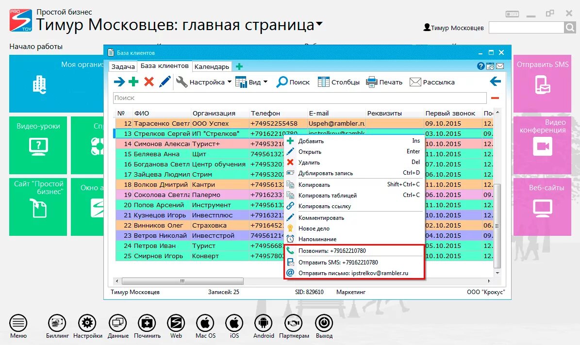
Task: Click the blue pencil edit icon
Action: (165, 82)
